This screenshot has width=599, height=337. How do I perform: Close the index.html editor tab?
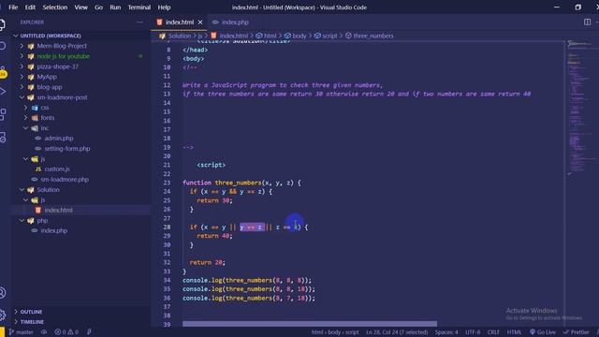coord(200,22)
